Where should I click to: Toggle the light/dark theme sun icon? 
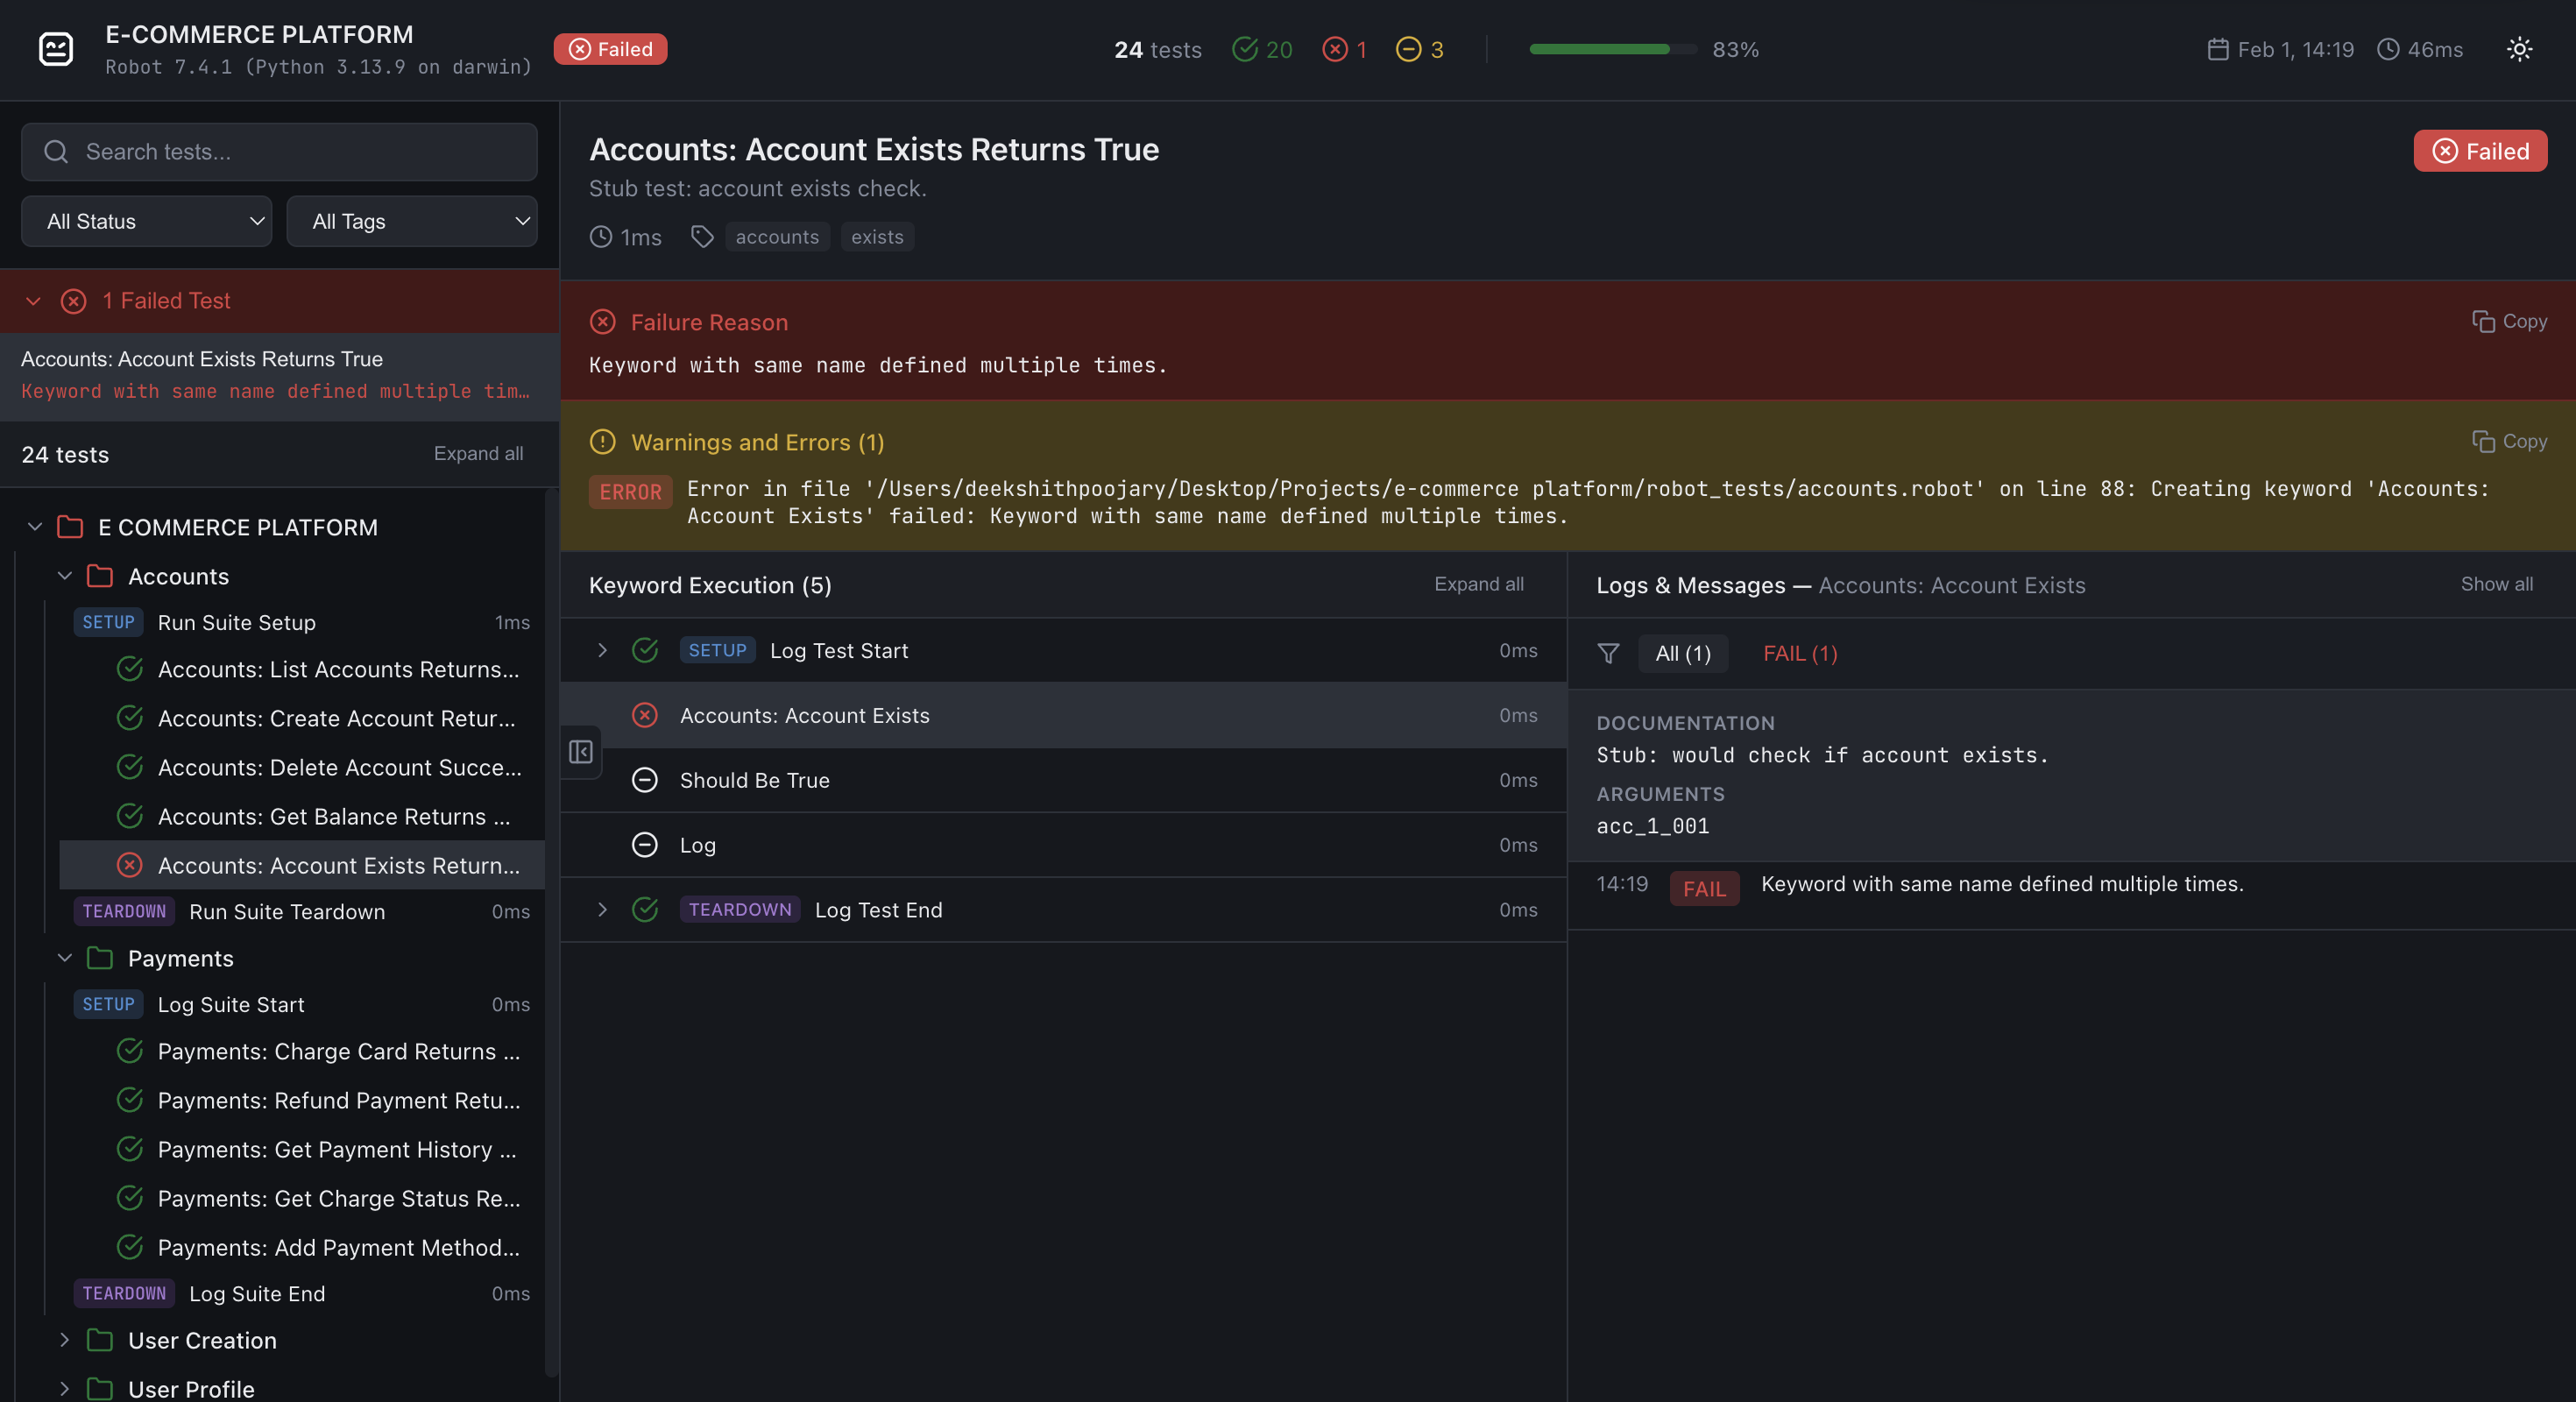2519,49
